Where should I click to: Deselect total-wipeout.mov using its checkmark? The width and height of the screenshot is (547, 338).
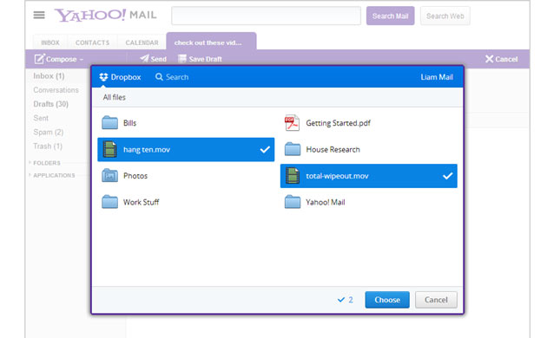(447, 176)
